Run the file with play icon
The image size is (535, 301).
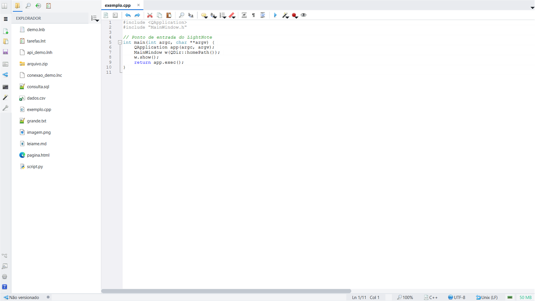(275, 15)
